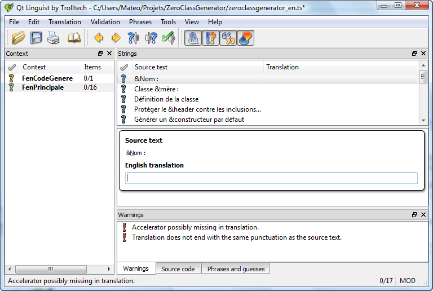Click status icon of FenPrincipale
This screenshot has width=433, height=291.
pos(11,87)
